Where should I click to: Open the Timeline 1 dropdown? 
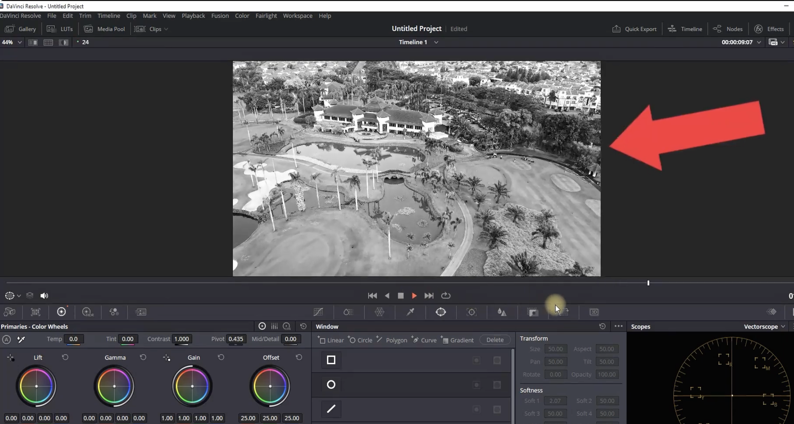[x=436, y=42]
